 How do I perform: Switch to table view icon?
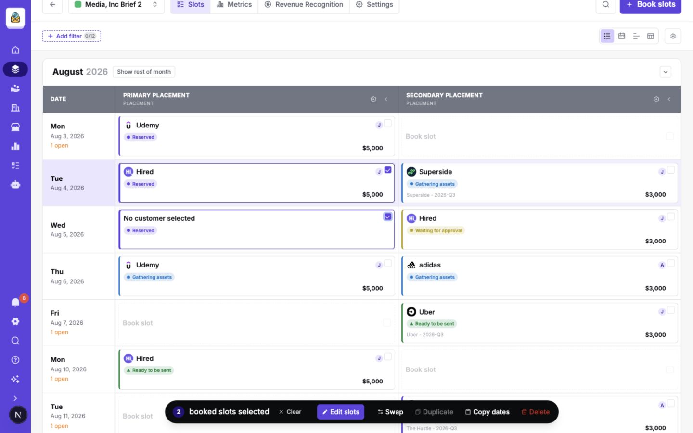[x=651, y=36]
